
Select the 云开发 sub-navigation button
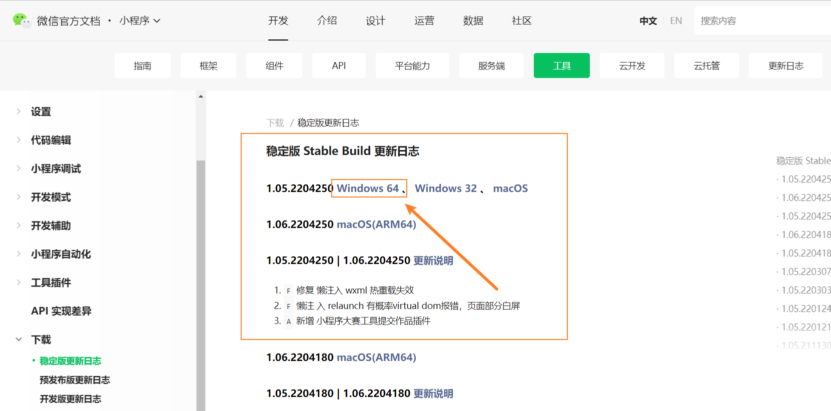pyautogui.click(x=632, y=65)
